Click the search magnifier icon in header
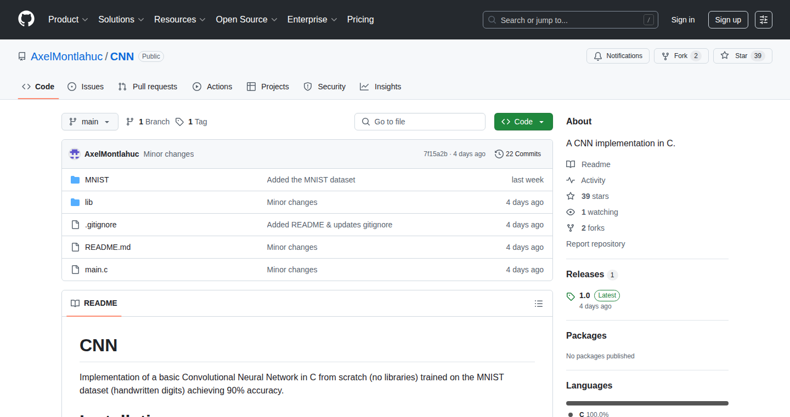This screenshot has height=417, width=790. click(x=492, y=20)
